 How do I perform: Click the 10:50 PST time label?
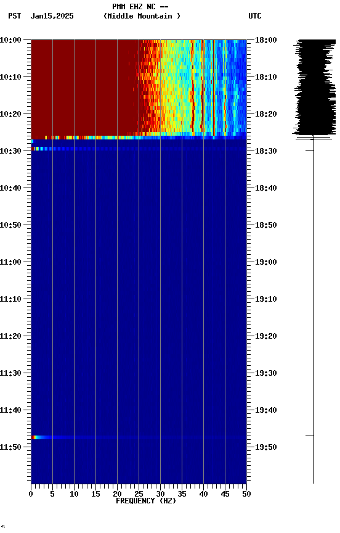coord(10,225)
